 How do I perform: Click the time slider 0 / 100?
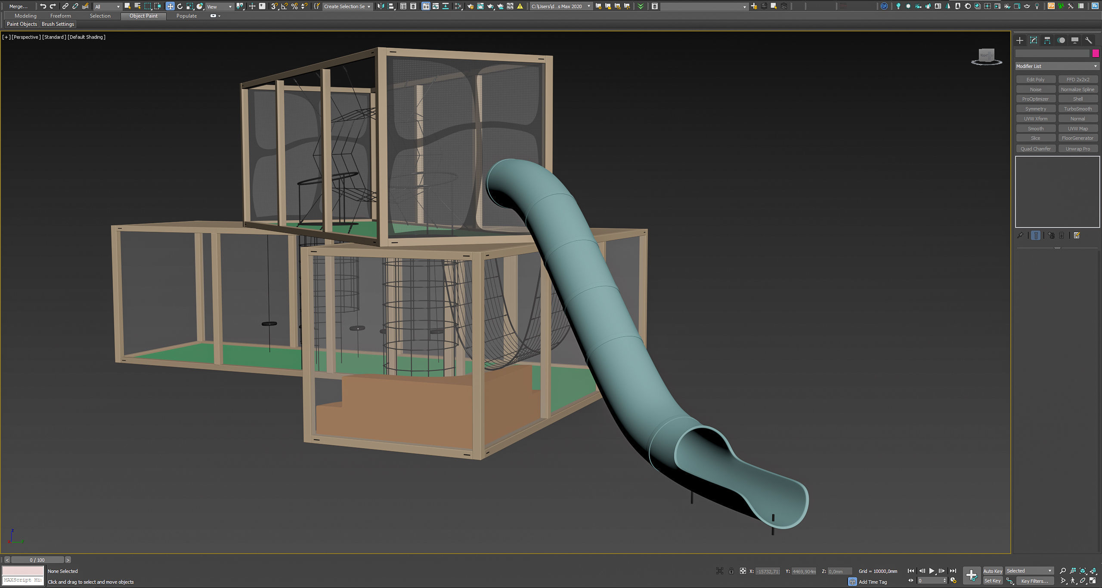(x=37, y=560)
